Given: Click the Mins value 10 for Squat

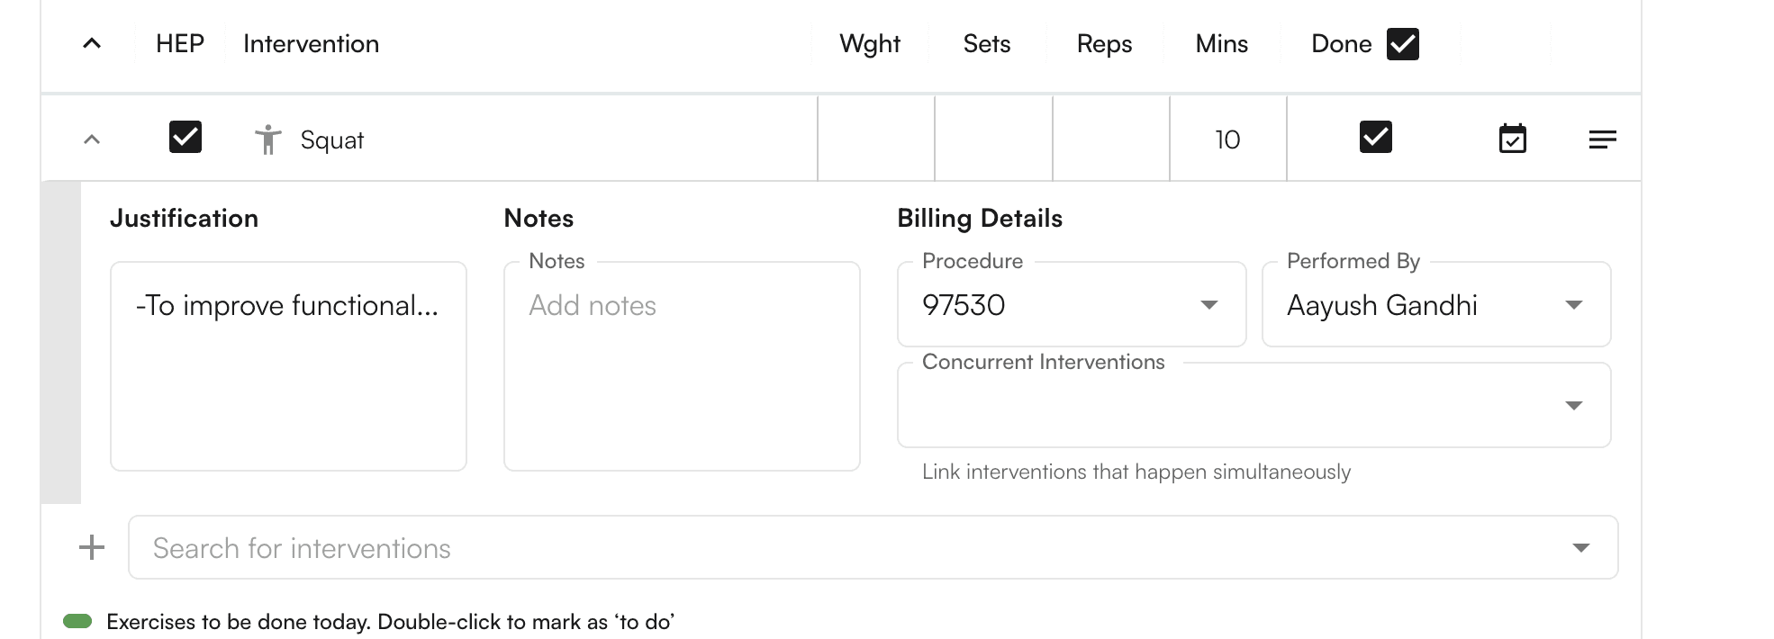Looking at the screenshot, I should tap(1227, 139).
